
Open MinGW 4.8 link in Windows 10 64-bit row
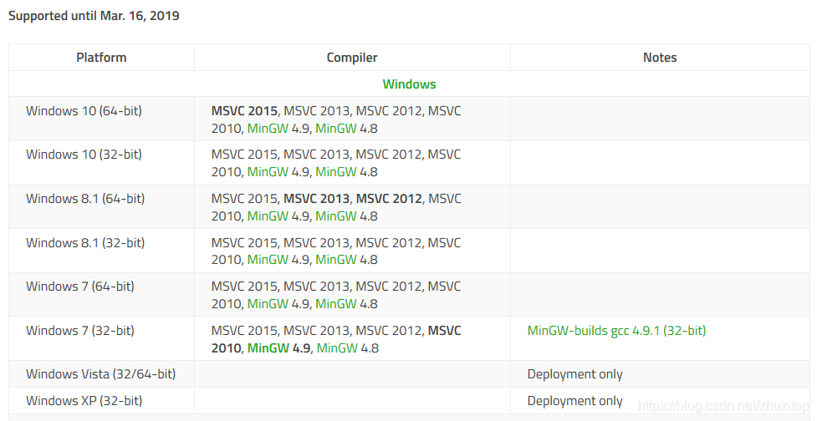point(335,129)
